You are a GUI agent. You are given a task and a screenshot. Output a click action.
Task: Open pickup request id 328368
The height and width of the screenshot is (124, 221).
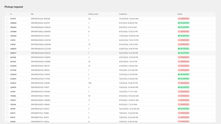[13, 36]
